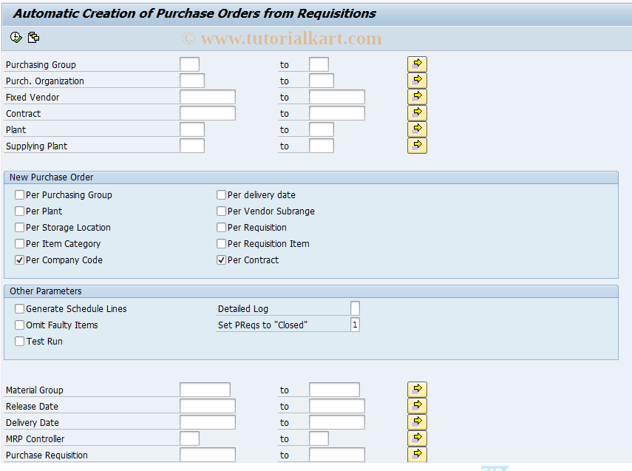This screenshot has width=632, height=471.
Task: Open multiple selection for Plant
Action: [417, 129]
